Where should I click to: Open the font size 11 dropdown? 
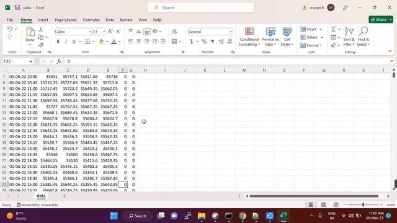(104, 32)
